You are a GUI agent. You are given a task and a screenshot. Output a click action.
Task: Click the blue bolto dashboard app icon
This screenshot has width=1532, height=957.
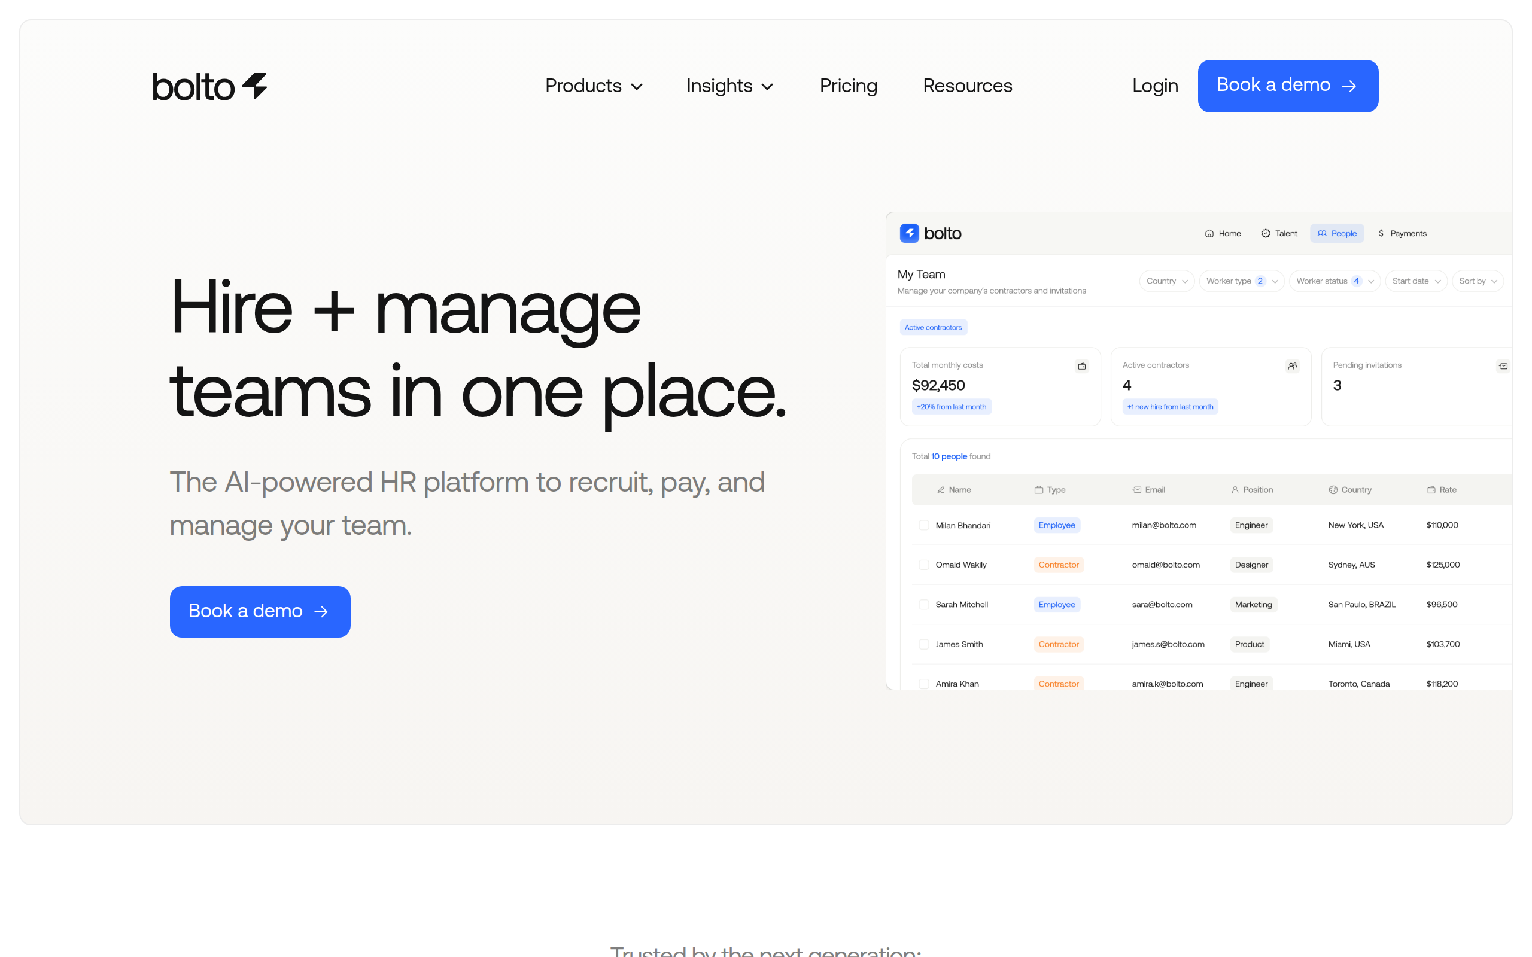tap(909, 233)
